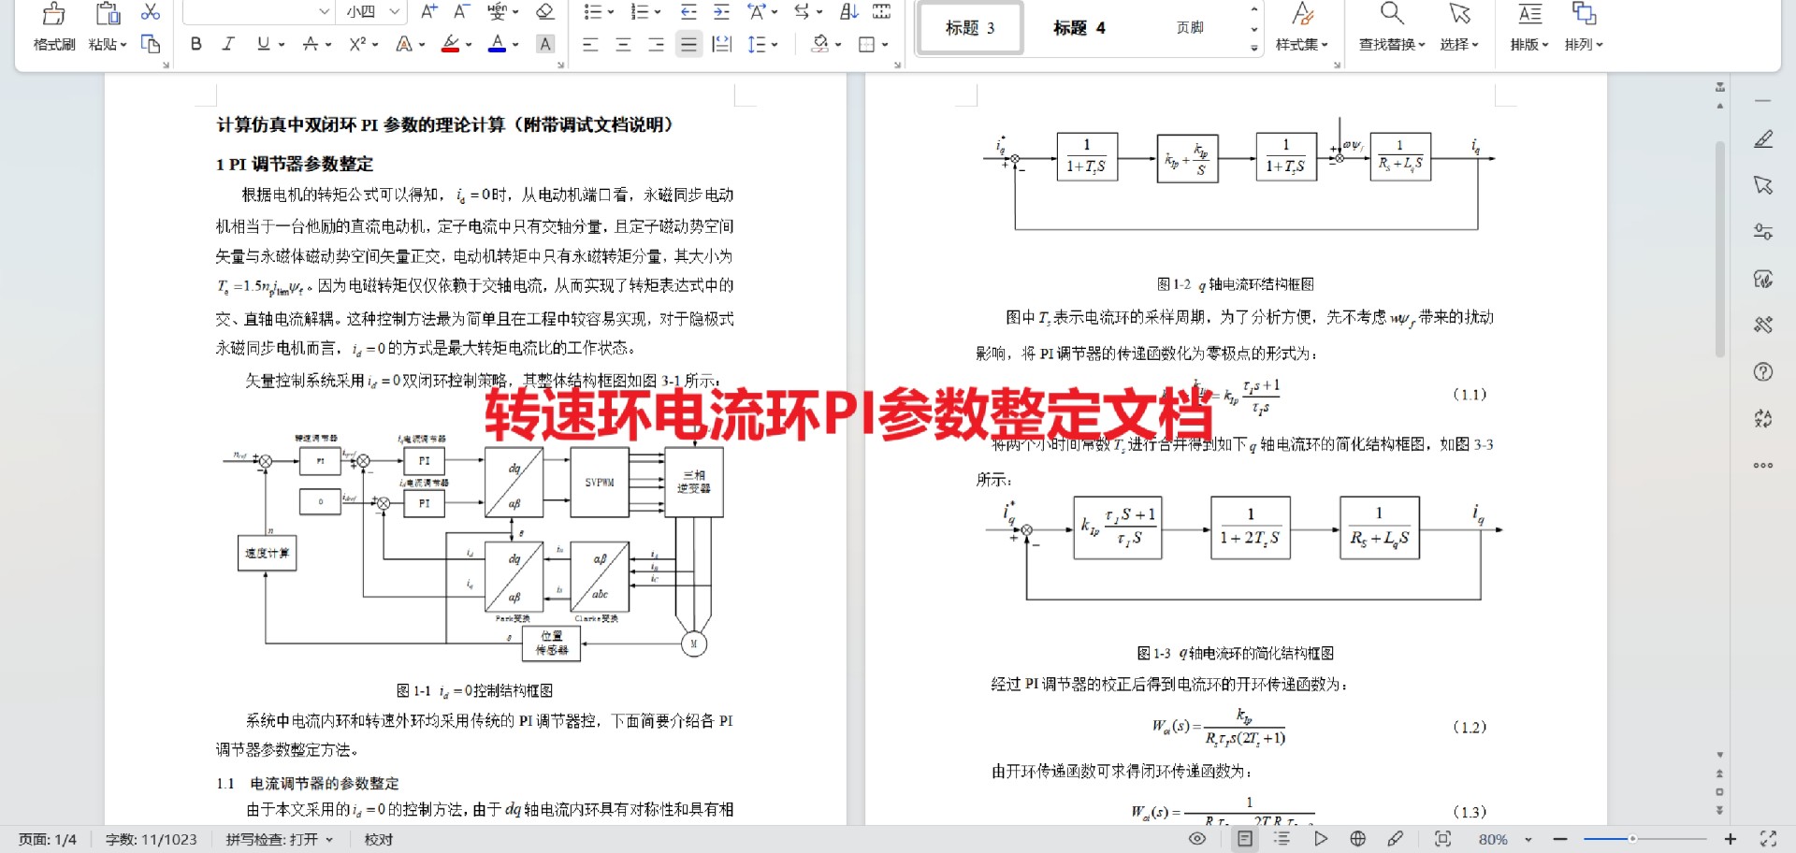This screenshot has width=1796, height=853.
Task: Click the eye protection mode icon
Action: coord(1197,839)
